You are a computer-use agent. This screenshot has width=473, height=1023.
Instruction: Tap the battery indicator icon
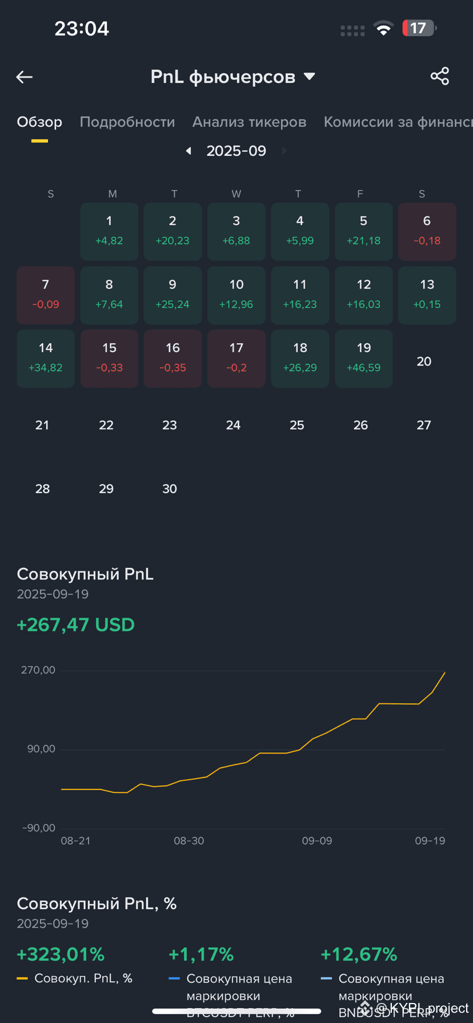[419, 28]
